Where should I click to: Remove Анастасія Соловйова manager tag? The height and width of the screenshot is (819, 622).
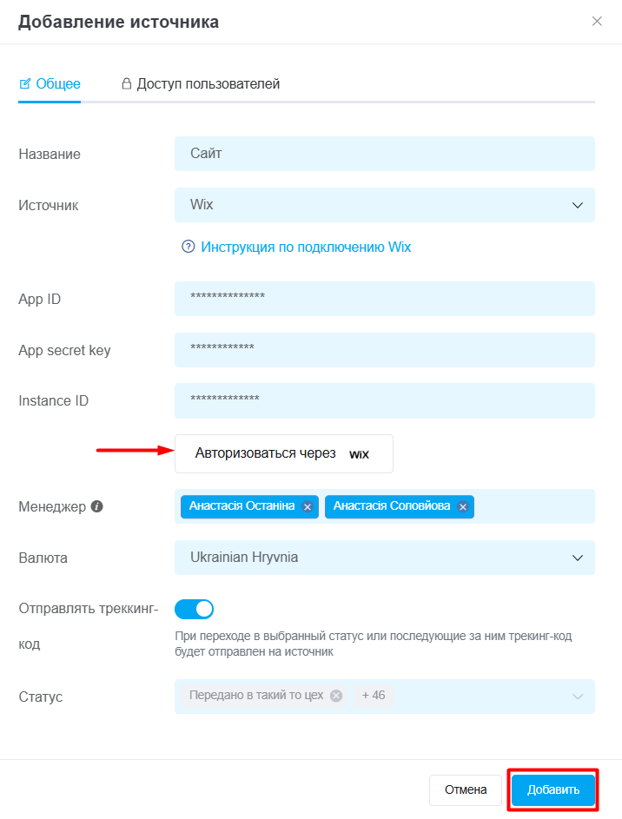tap(463, 507)
